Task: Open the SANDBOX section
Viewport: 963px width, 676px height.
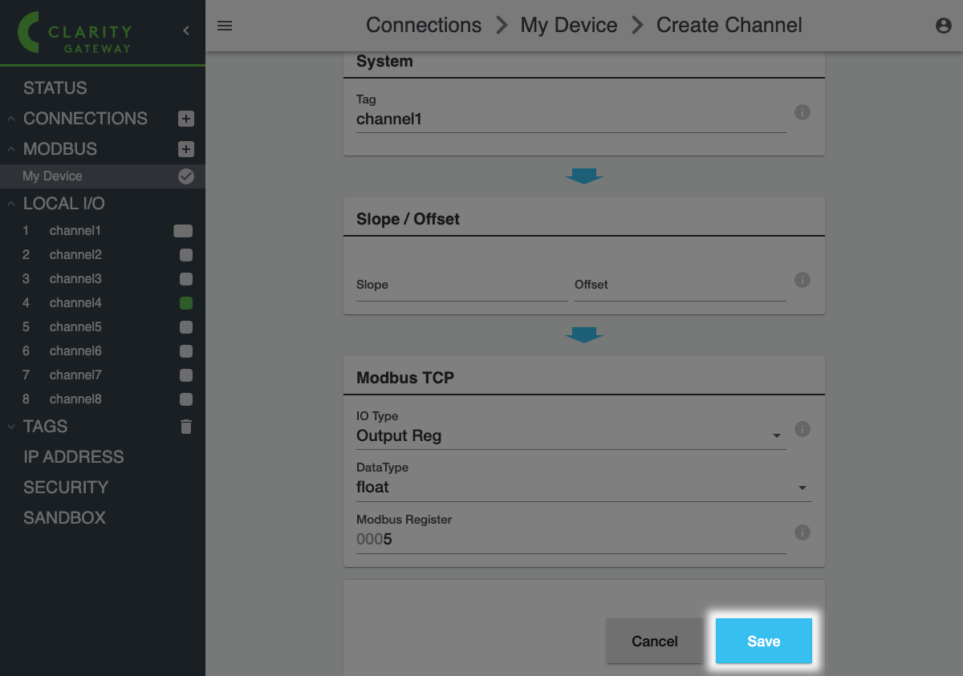Action: click(64, 518)
